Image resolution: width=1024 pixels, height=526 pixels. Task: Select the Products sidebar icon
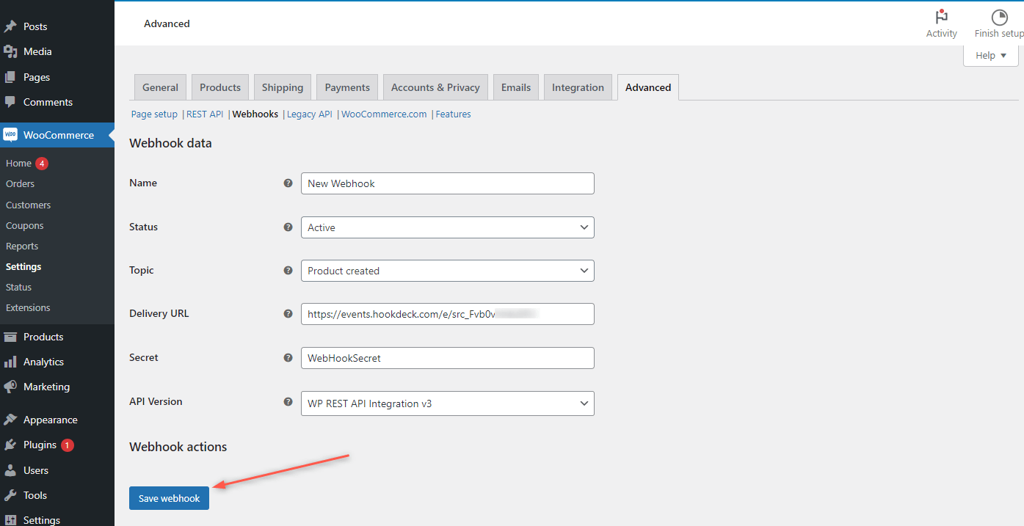pyautogui.click(x=11, y=336)
